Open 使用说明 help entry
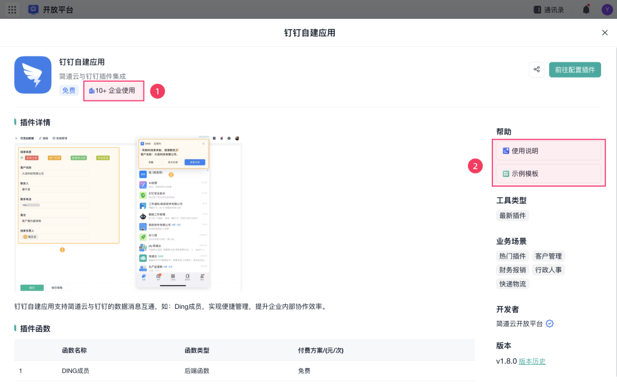The width and height of the screenshot is (617, 387). click(x=548, y=151)
